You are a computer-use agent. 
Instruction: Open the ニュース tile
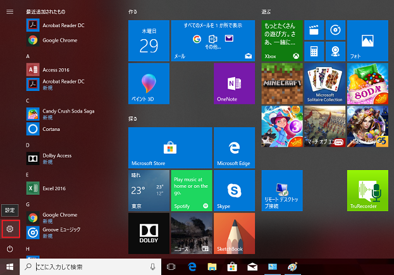192,233
